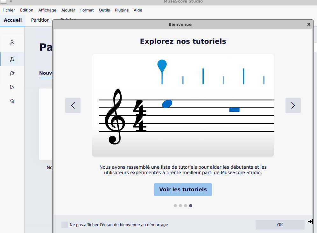Open the Aide menu
The height and width of the screenshot is (233, 317).
coord(138,10)
